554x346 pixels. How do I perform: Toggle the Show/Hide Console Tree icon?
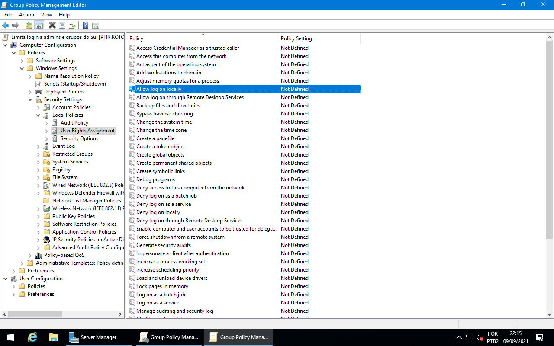coord(39,25)
